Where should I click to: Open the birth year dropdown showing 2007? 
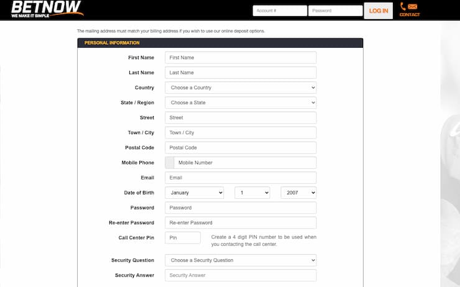(298, 193)
